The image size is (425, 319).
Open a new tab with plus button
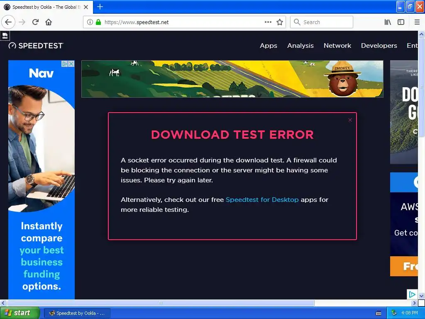pos(100,7)
